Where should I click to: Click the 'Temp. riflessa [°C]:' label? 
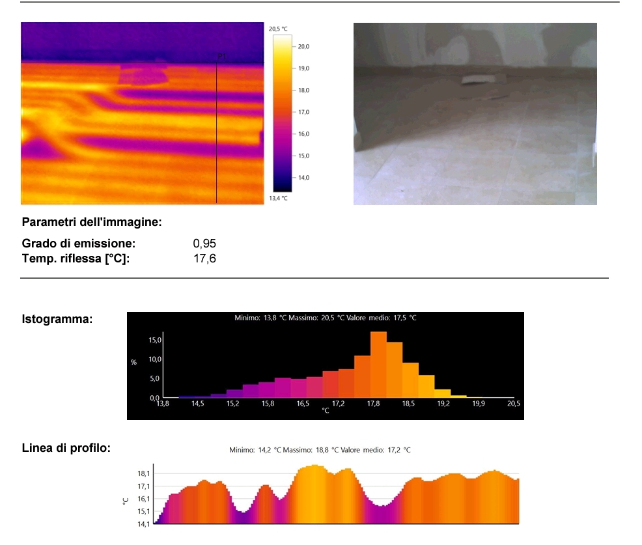[76, 259]
